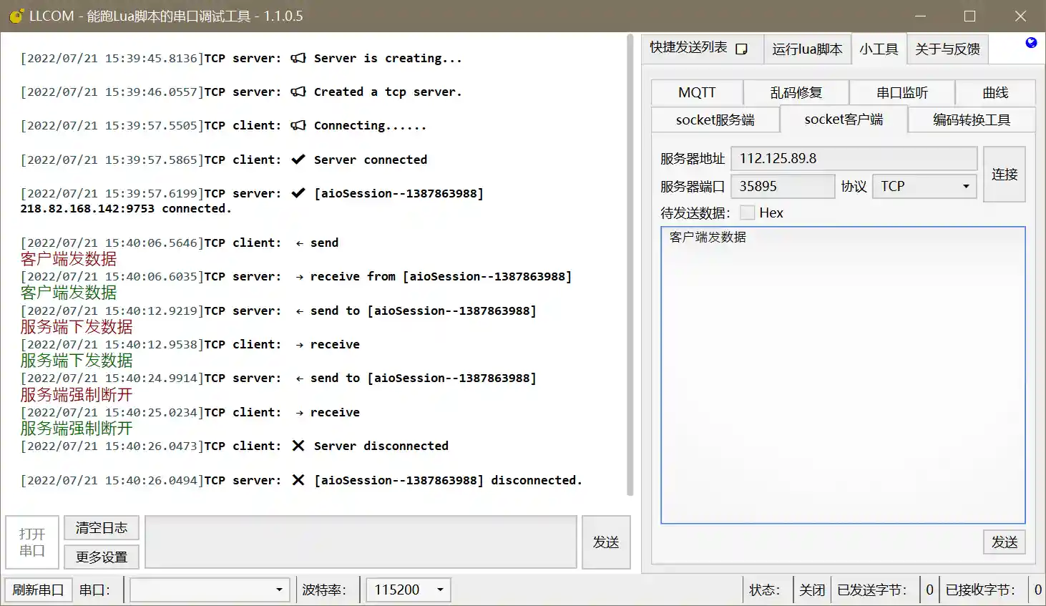Open the MQTT tool tab

point(695,92)
